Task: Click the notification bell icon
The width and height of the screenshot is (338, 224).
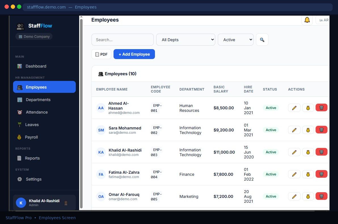Action: (x=307, y=20)
